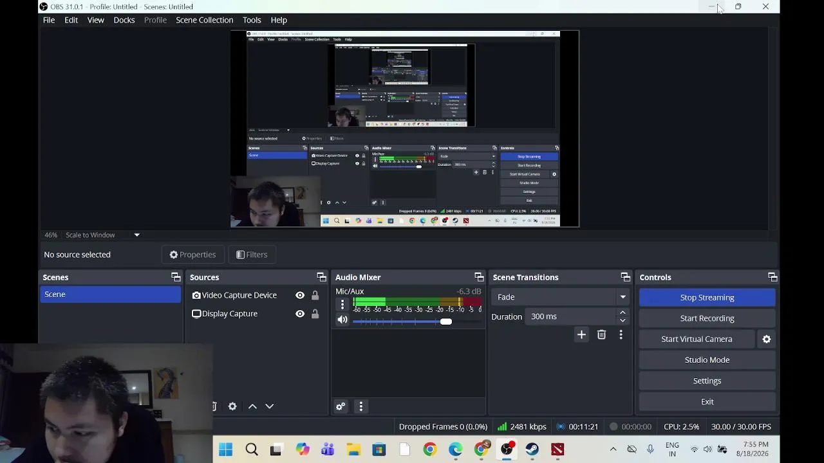This screenshot has height=463, width=824.
Task: Float the Controls dock using its icon
Action: pyautogui.click(x=772, y=277)
